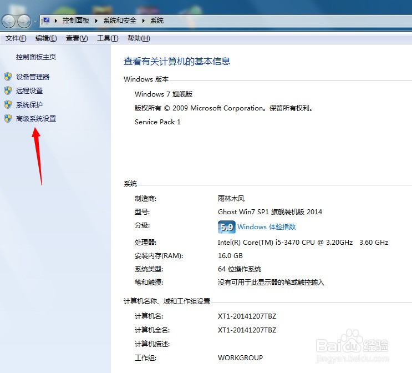
Task: Open 系统保护 link
Action: [29, 105]
